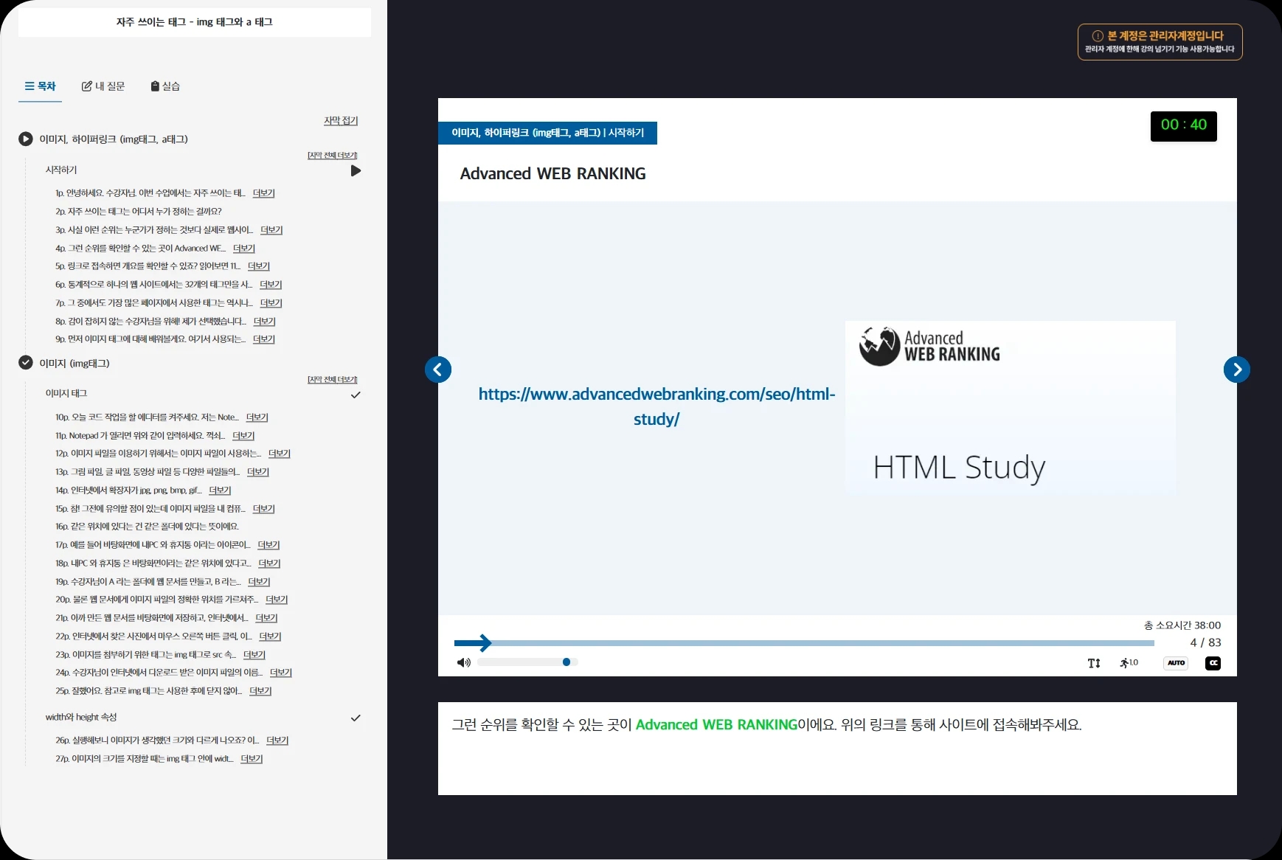Viewport: 1282px width, 860px height.
Task: Select subtitle line 19p 수강자님이 A 라는 폴더에
Action: click(148, 582)
